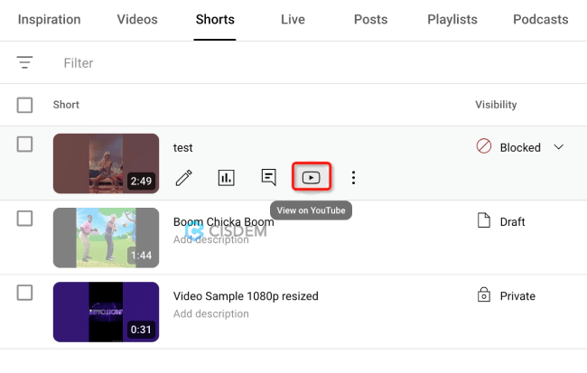Open the Playlists tab
Image resolution: width=587 pixels, height=373 pixels.
pos(450,19)
